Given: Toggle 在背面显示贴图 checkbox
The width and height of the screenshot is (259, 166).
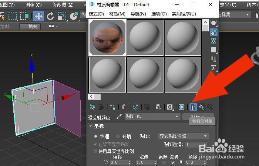Looking at the screenshot, I should (95, 145).
